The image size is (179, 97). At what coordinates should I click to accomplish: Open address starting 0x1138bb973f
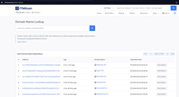[x=41, y=77]
